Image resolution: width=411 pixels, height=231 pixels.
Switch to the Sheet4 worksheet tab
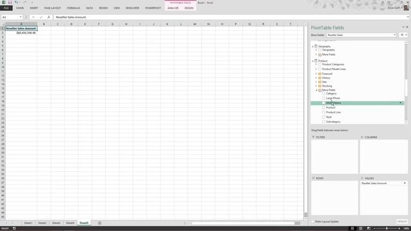[x=70, y=223]
